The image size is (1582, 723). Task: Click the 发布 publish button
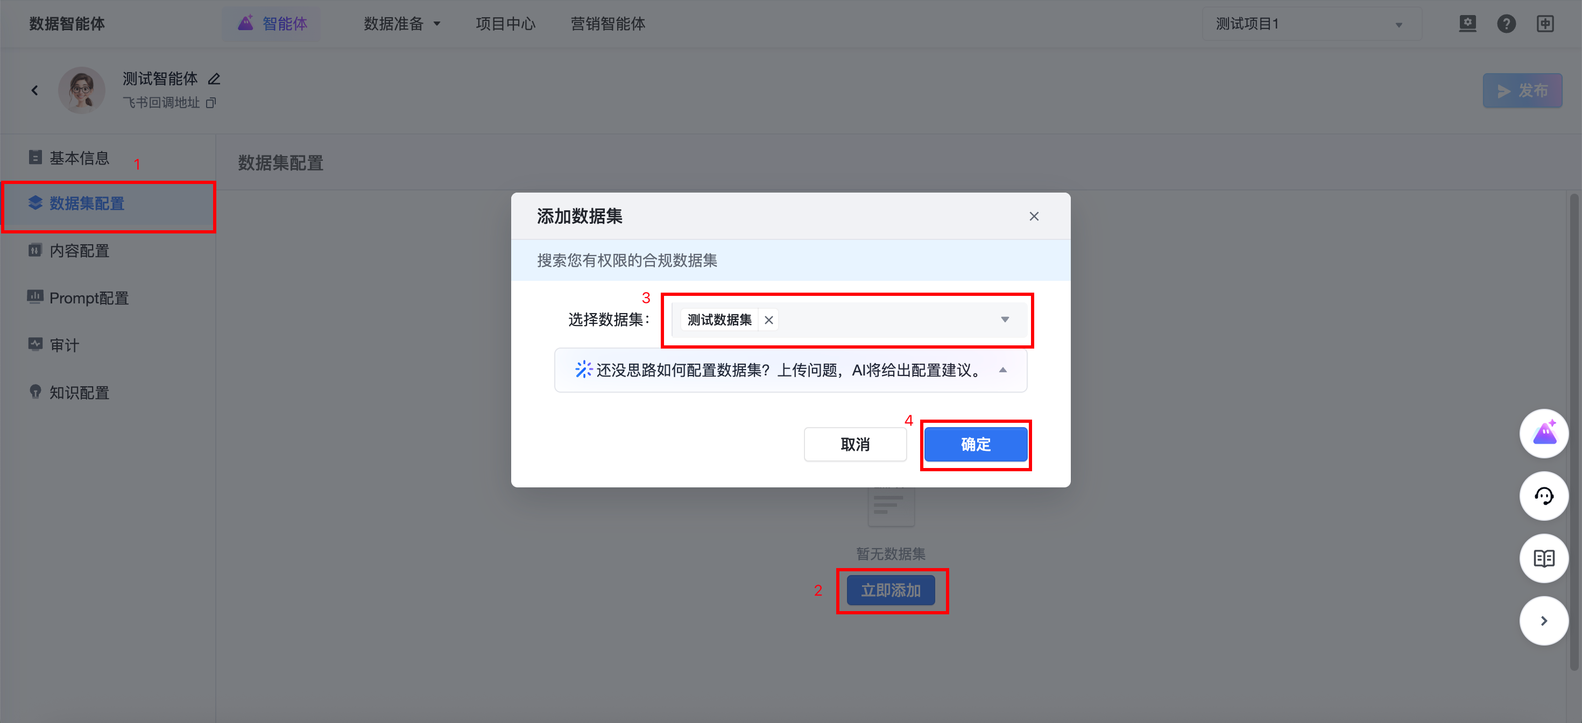point(1522,91)
